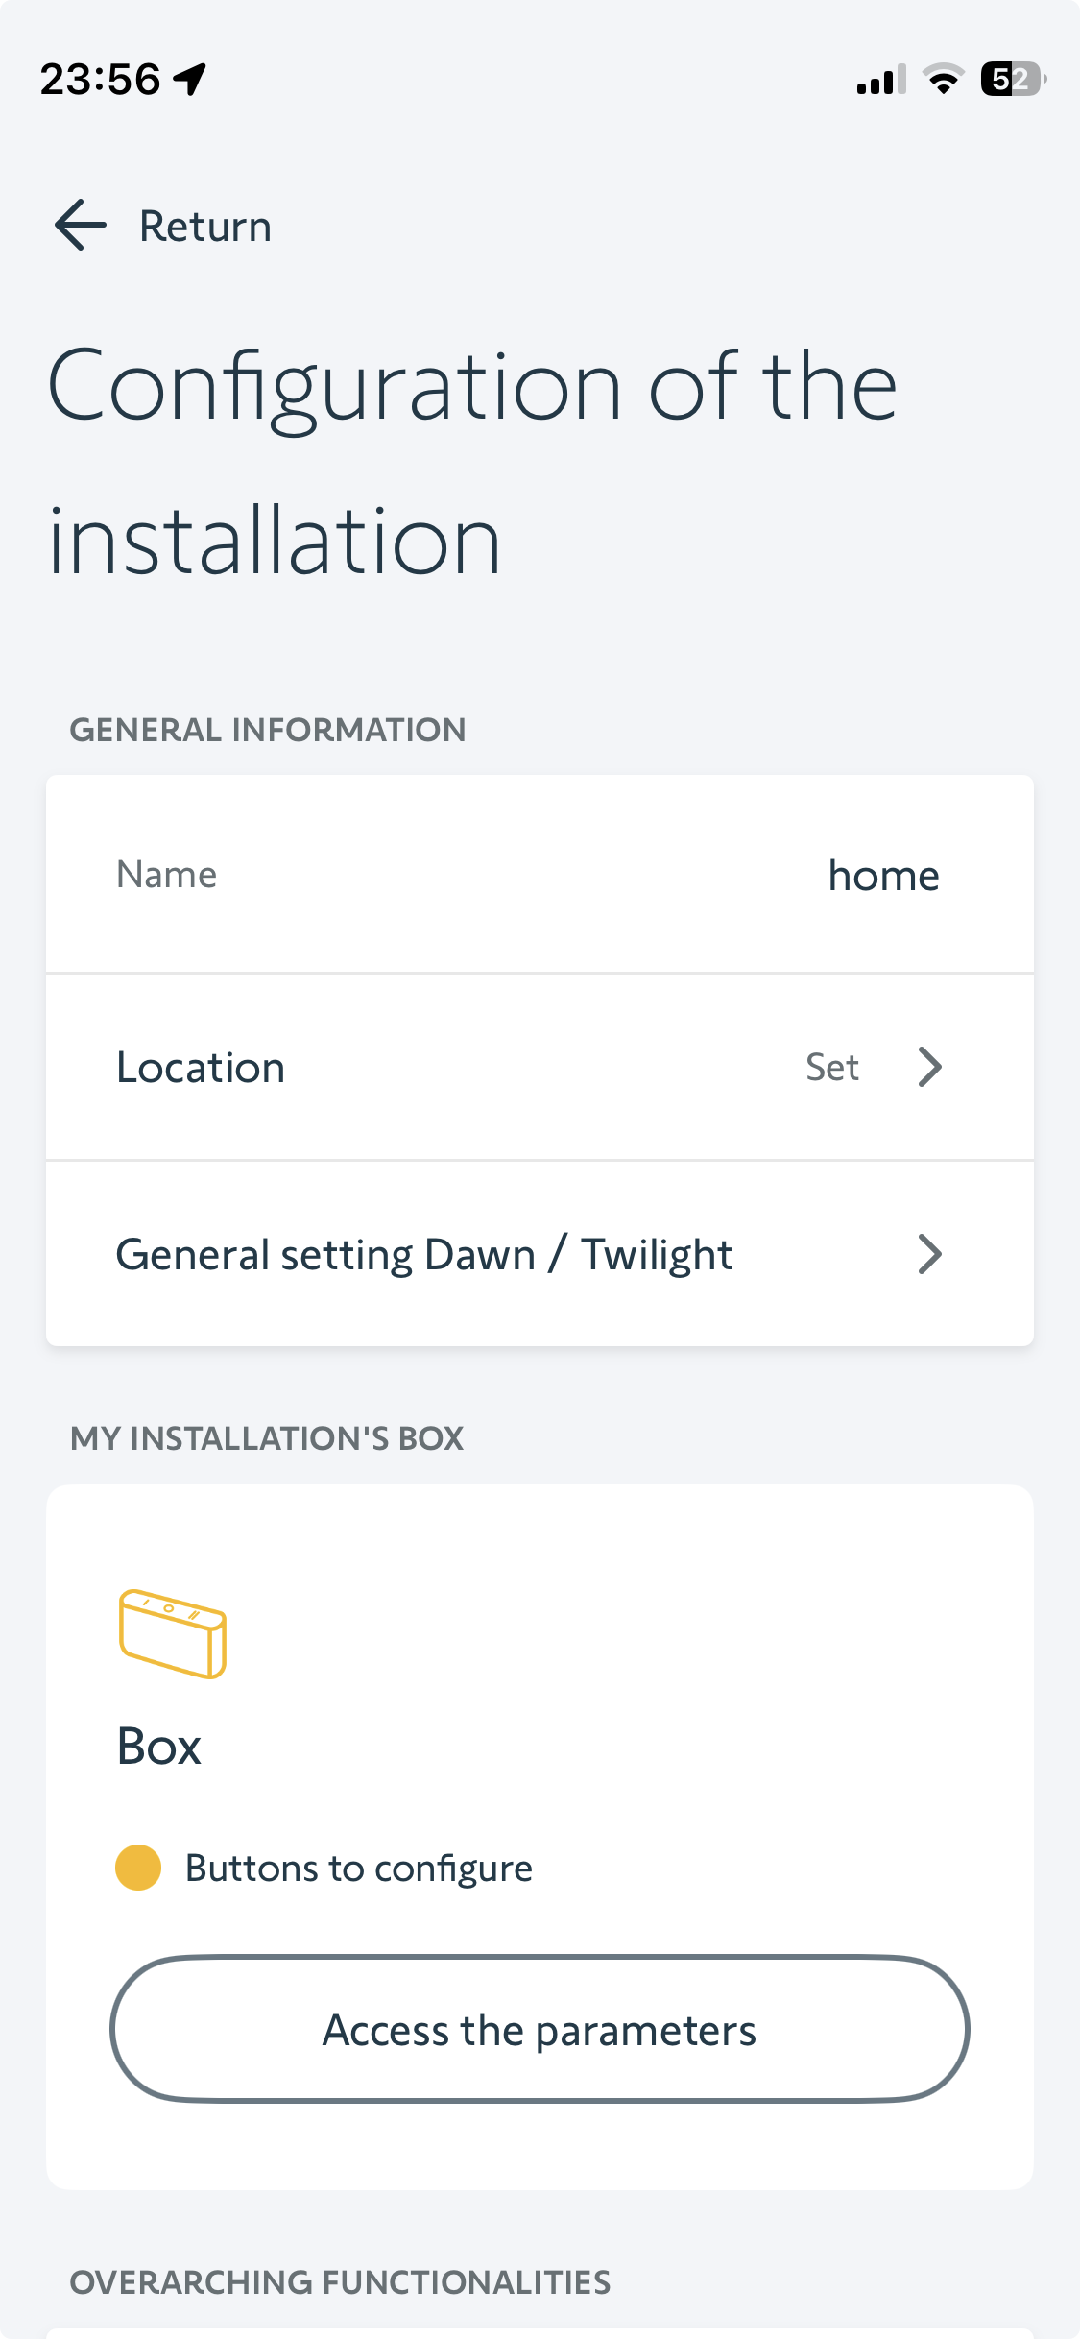
Task: Tap the "Set" value in the Location row
Action: [831, 1068]
